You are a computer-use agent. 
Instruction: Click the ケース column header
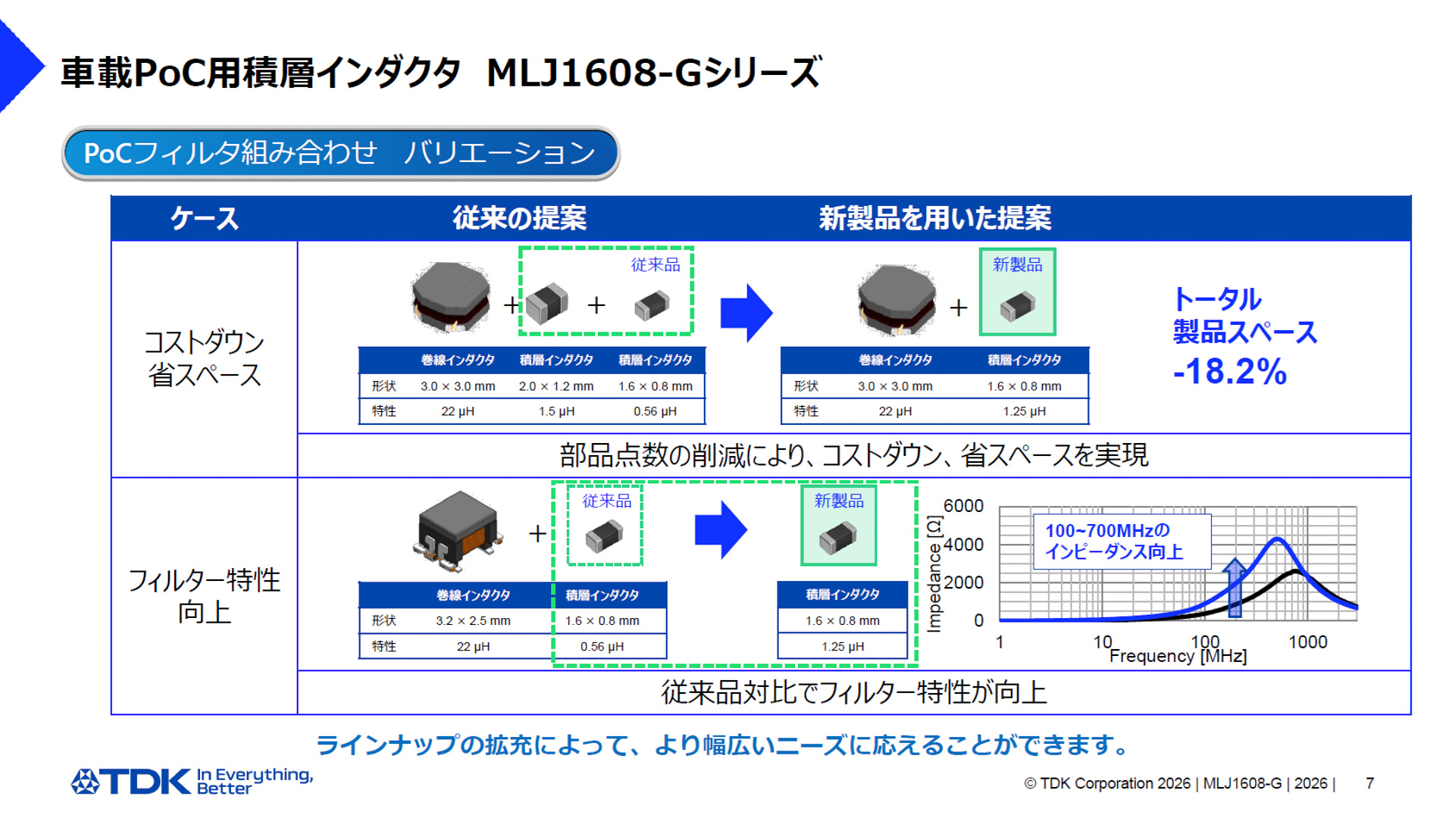[205, 218]
